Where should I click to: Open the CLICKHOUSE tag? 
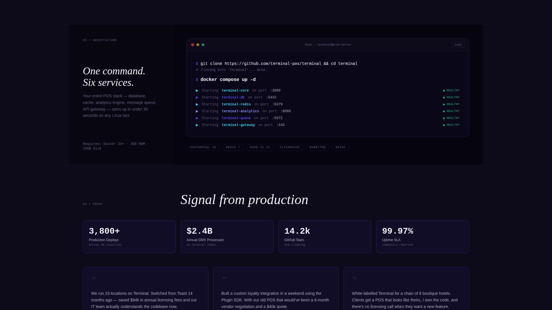tap(290, 147)
